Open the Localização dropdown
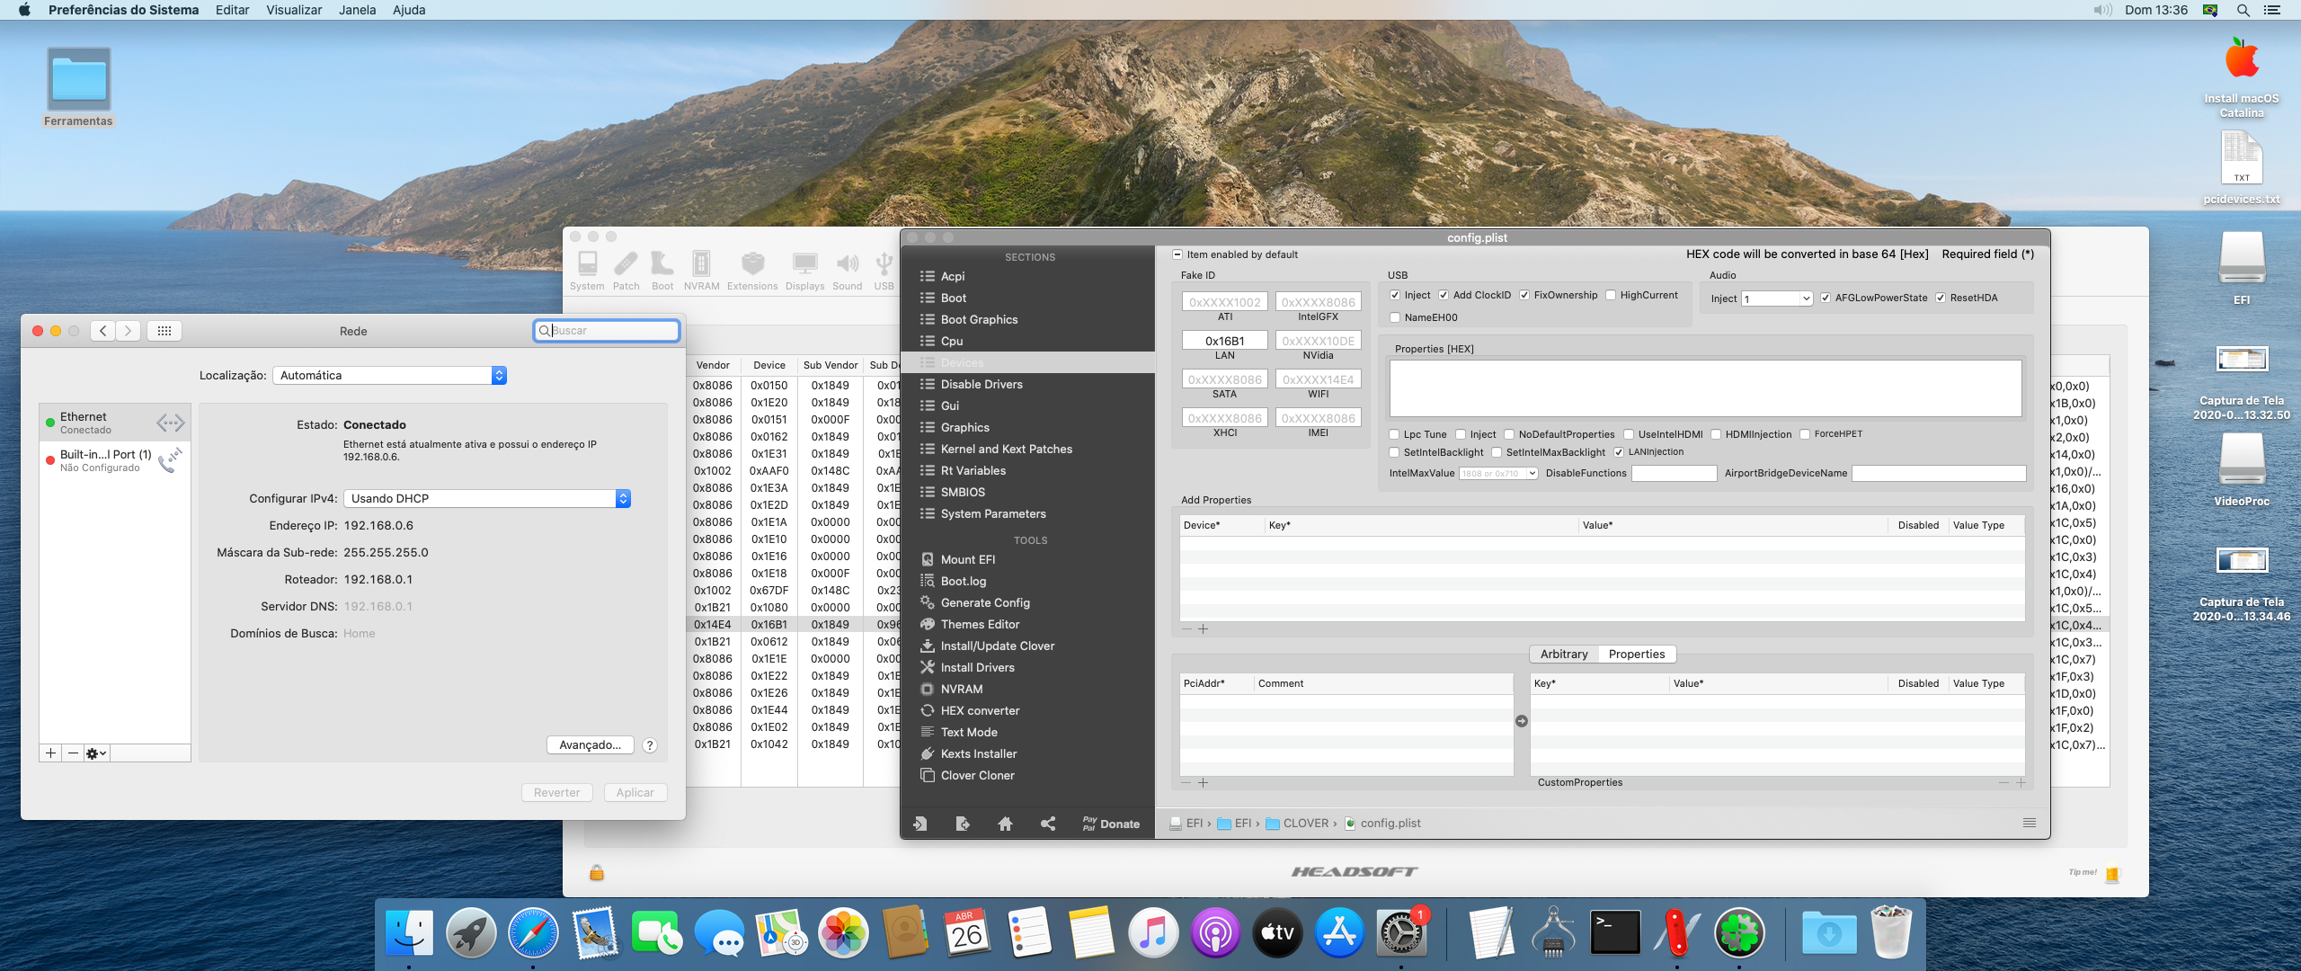This screenshot has width=2301, height=971. point(389,375)
